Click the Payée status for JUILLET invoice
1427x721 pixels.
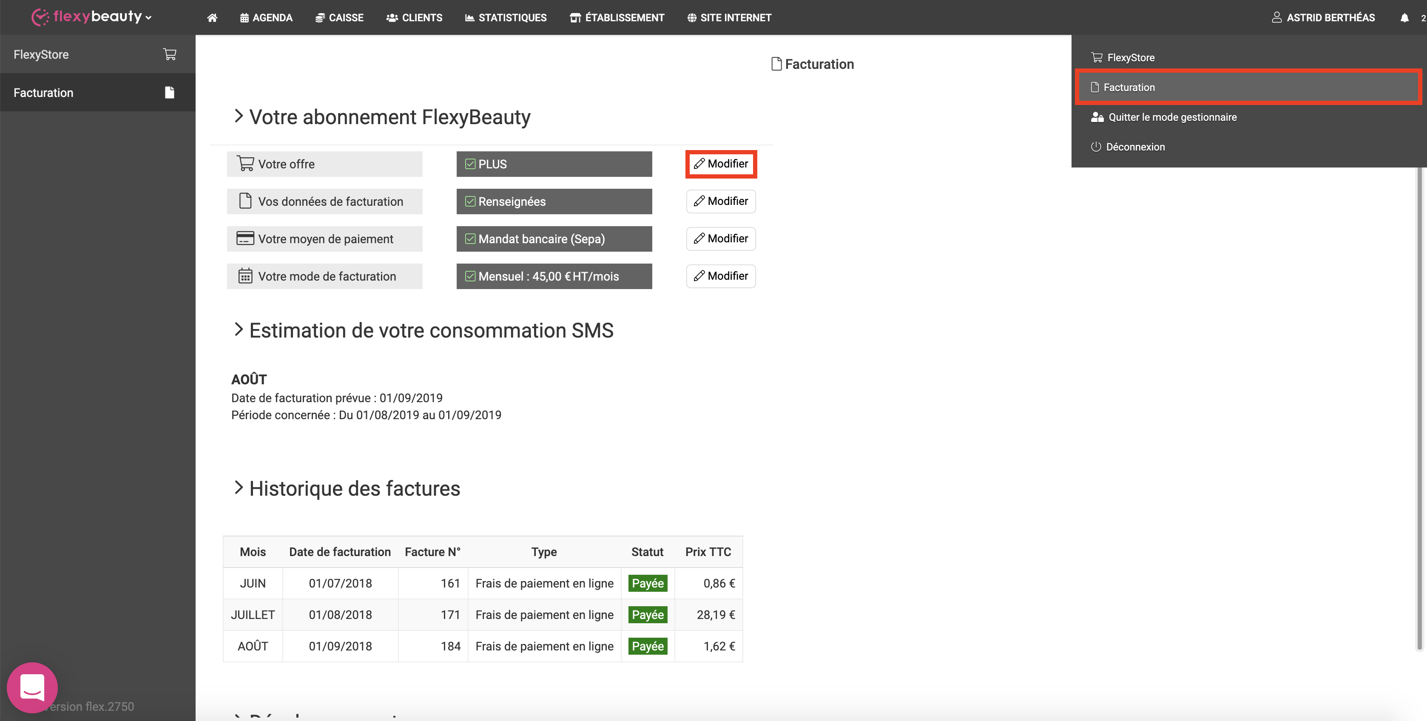pyautogui.click(x=648, y=615)
